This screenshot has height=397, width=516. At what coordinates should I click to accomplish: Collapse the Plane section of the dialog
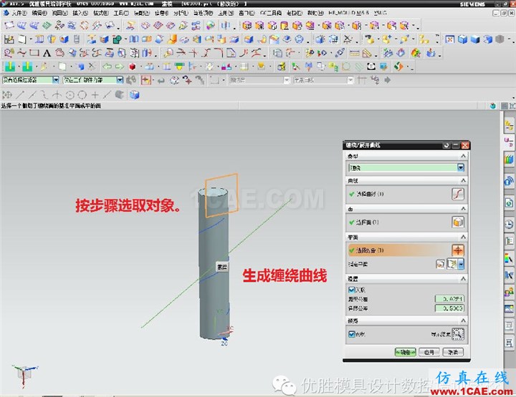pyautogui.click(x=463, y=237)
